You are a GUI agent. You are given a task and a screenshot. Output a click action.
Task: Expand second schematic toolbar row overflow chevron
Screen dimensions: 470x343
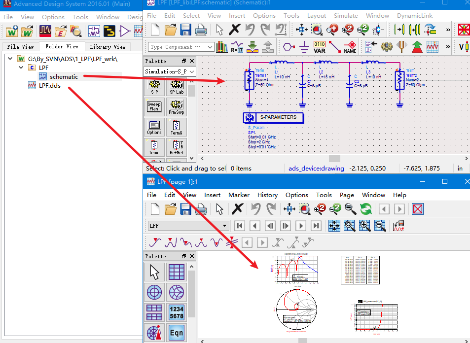click(x=448, y=46)
